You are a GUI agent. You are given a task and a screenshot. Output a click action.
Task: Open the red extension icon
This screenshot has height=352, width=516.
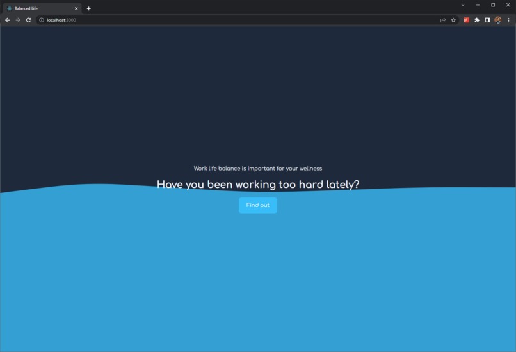tap(466, 20)
